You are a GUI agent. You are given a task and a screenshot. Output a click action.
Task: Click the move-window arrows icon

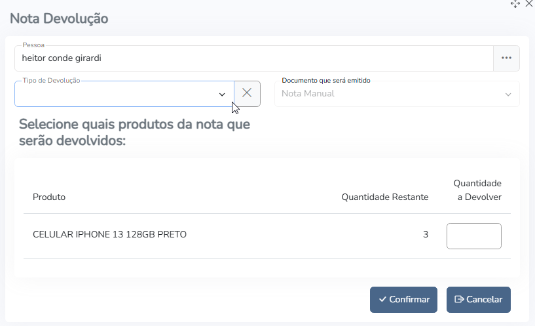pos(515,4)
